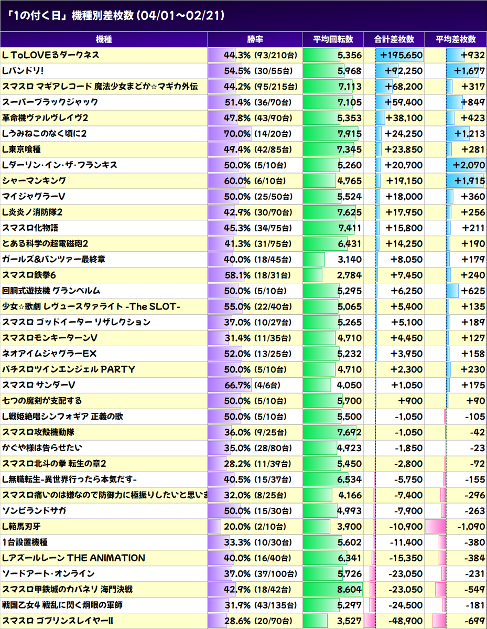Click the L範馬刃牙 machine name

21,527
